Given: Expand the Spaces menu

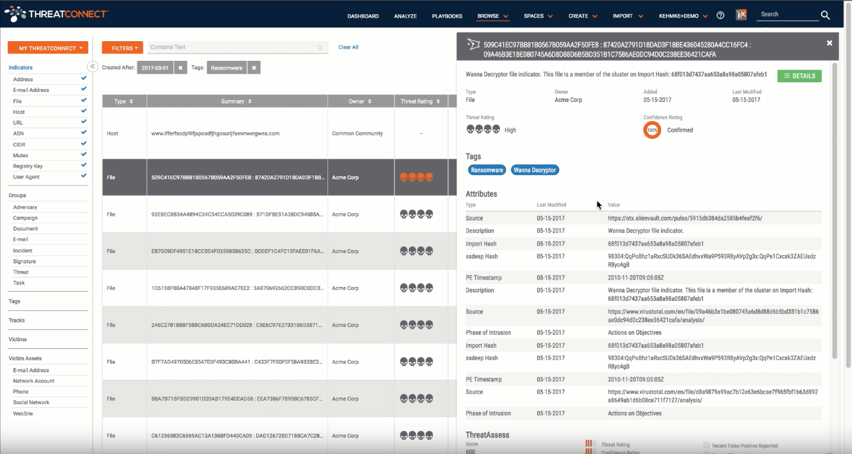Looking at the screenshot, I should tap(539, 16).
